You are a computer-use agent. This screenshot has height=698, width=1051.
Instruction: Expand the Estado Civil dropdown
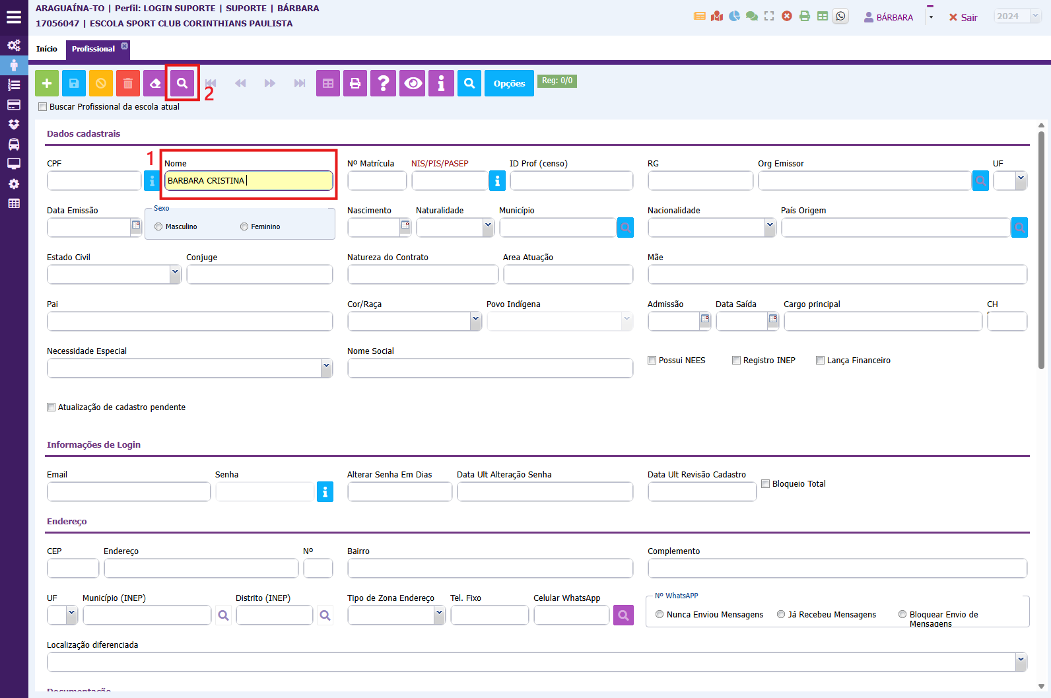point(175,274)
